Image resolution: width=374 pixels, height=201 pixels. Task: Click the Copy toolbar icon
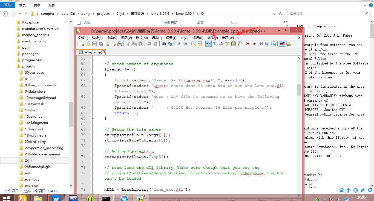(x=134, y=44)
